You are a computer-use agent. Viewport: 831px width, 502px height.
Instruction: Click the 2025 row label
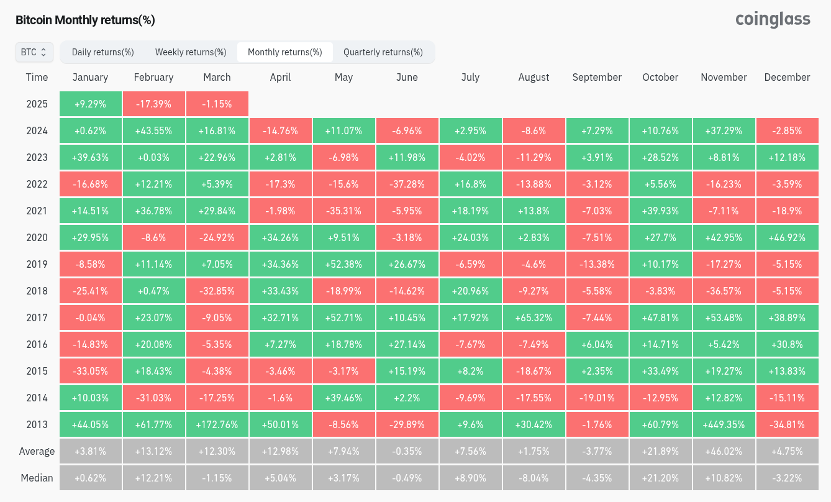(x=37, y=104)
